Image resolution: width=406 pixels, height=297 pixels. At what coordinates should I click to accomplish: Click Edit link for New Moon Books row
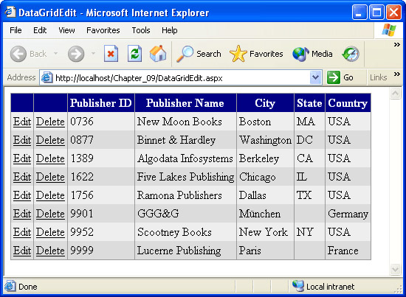coord(22,122)
